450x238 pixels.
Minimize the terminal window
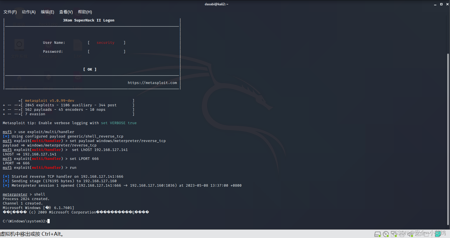click(435, 4)
